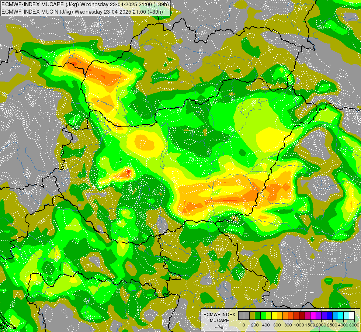The width and height of the screenshot is (361, 332).
Task: Select the olive legend color swatch
Action: [x=252, y=316]
